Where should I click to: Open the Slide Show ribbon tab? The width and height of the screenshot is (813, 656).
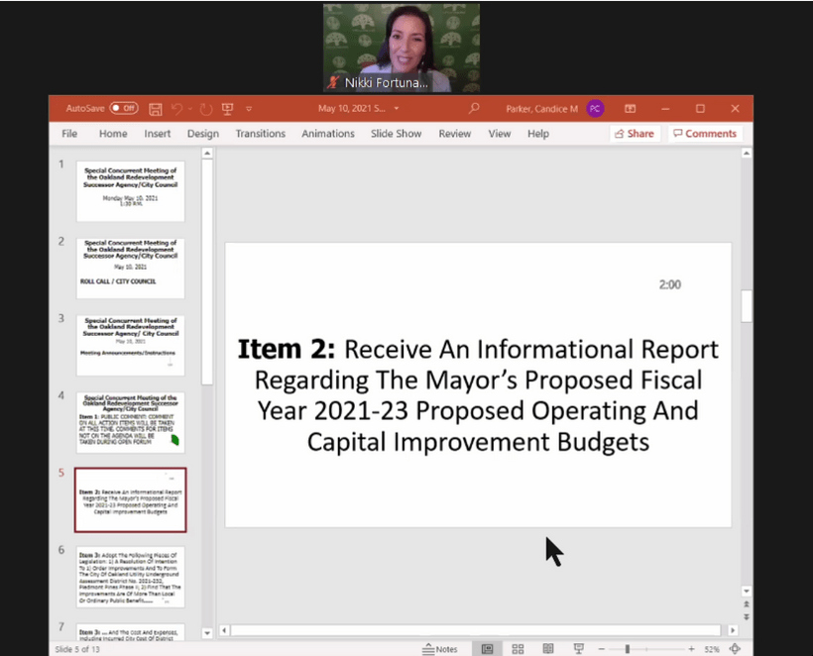[397, 134]
